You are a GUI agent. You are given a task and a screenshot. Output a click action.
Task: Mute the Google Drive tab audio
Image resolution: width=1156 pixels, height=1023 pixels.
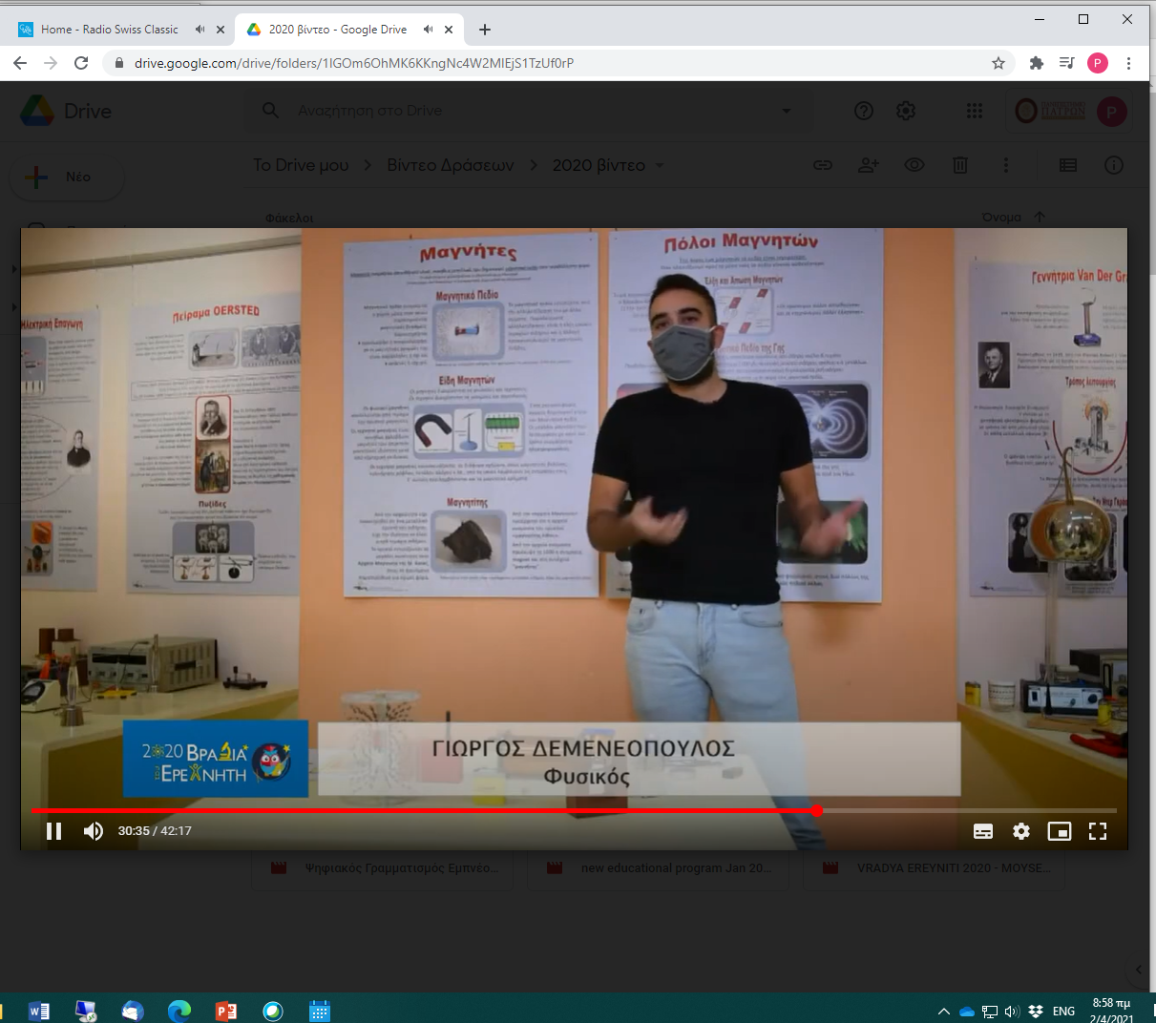(428, 30)
